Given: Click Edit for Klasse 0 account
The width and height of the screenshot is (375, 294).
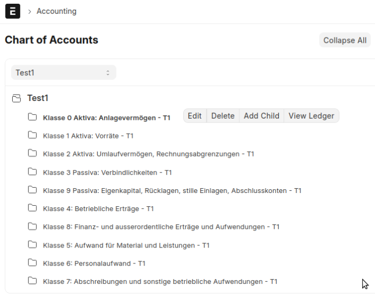Looking at the screenshot, I should coord(194,116).
